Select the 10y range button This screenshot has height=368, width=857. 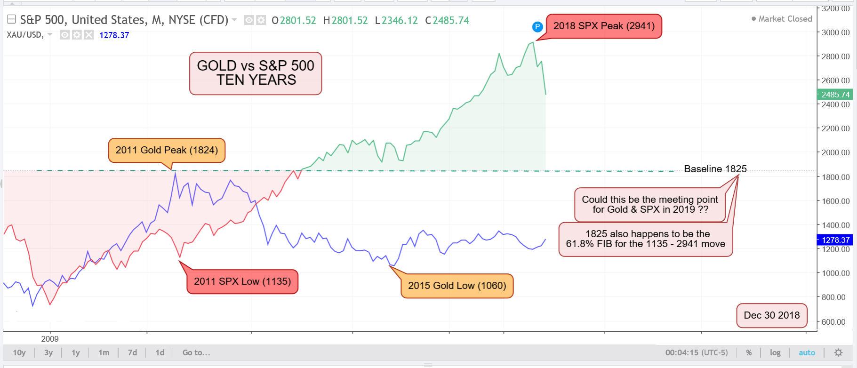pyautogui.click(x=18, y=352)
